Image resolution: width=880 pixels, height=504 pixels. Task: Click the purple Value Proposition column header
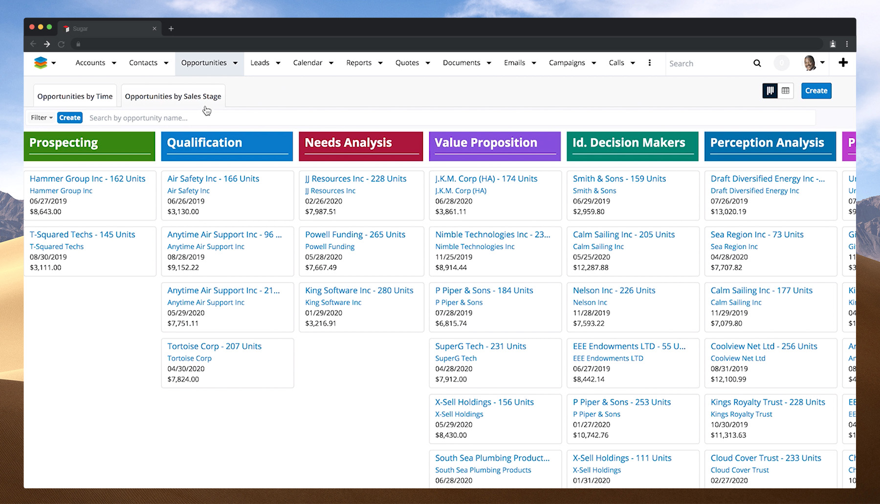tap(495, 146)
